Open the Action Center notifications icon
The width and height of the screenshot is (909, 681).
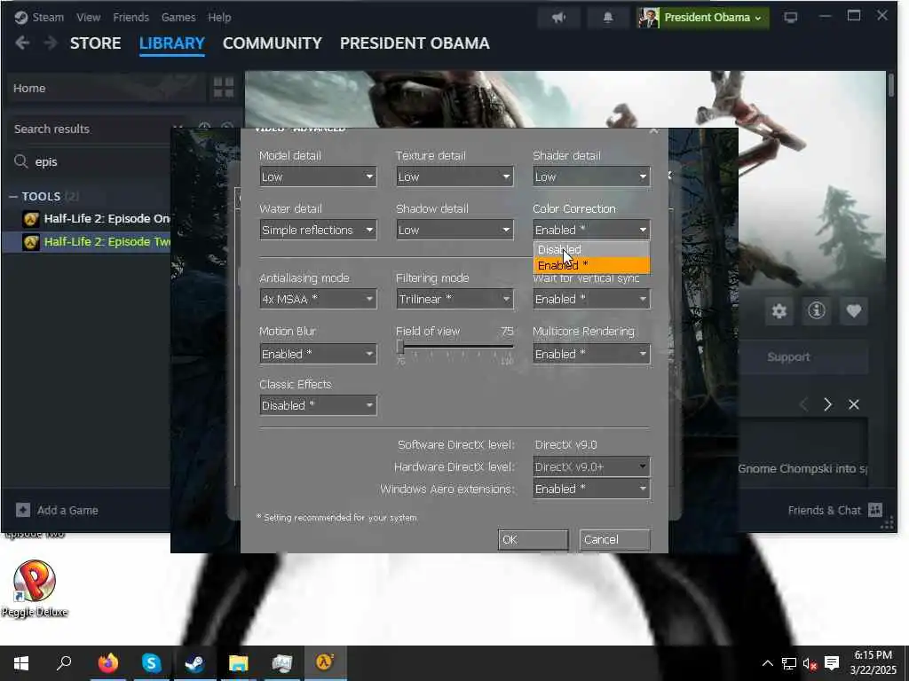(832, 663)
